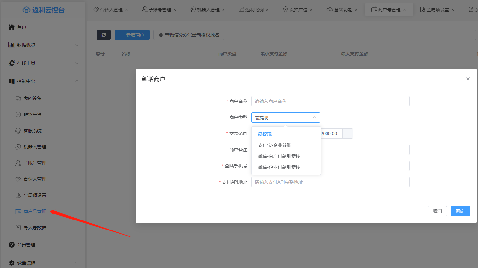Image resolution: width=478 pixels, height=268 pixels.
Task: Click the 返利云控台 cloud logo
Action: point(26,10)
